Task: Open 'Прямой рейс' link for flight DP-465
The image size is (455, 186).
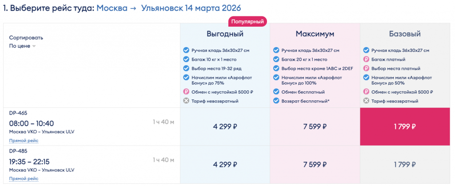Action: [x=24, y=141]
